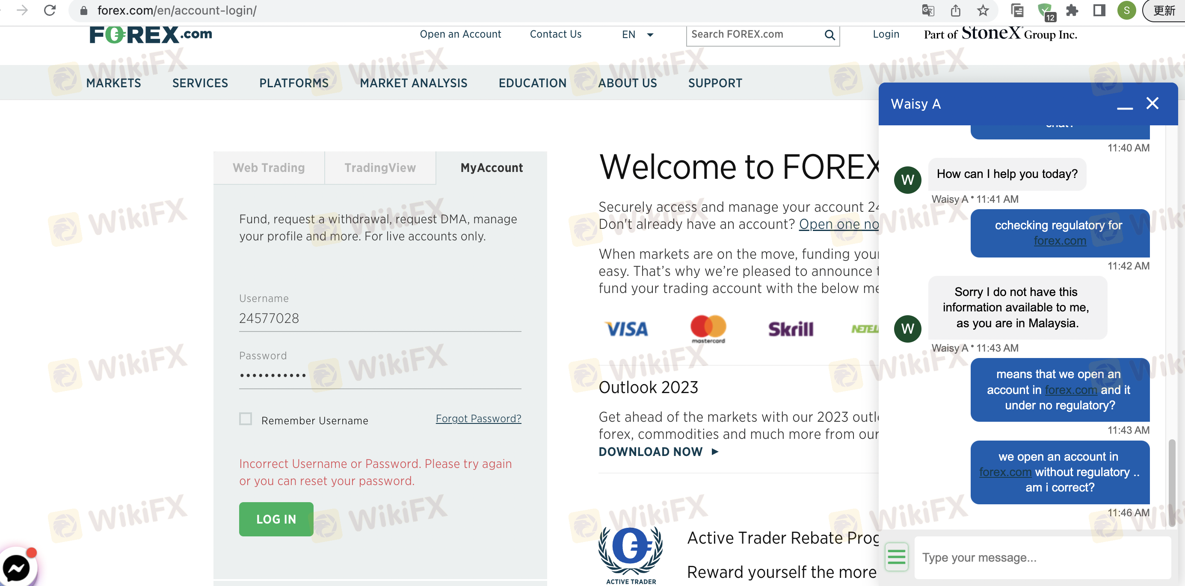This screenshot has height=586, width=1185.
Task: Click the Open one now link
Action: tap(838, 224)
